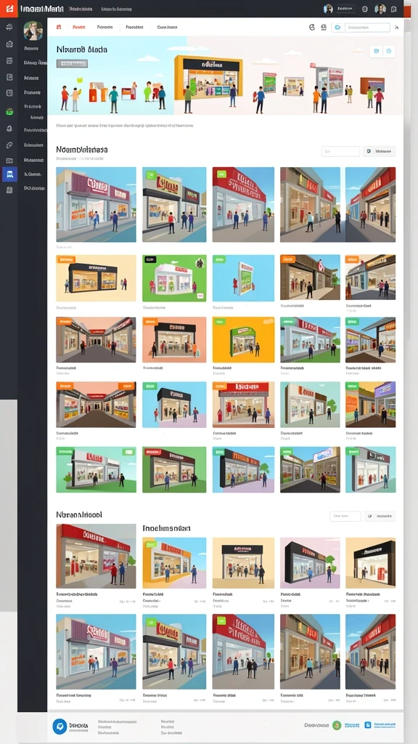Image resolution: width=418 pixels, height=744 pixels.
Task: Open the button beside the first section's filter field
Action: [379, 151]
